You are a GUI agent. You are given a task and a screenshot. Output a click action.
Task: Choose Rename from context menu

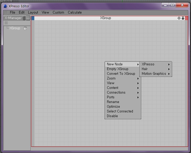[123, 102]
